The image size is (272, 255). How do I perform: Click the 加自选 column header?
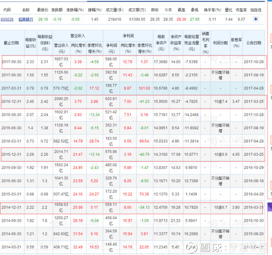[x=256, y=10]
